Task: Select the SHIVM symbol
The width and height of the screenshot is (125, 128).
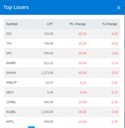Action: click(x=11, y=73)
